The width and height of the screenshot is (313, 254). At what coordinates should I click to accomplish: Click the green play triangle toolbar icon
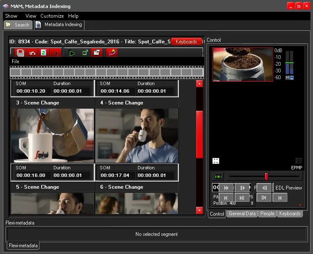click(72, 53)
